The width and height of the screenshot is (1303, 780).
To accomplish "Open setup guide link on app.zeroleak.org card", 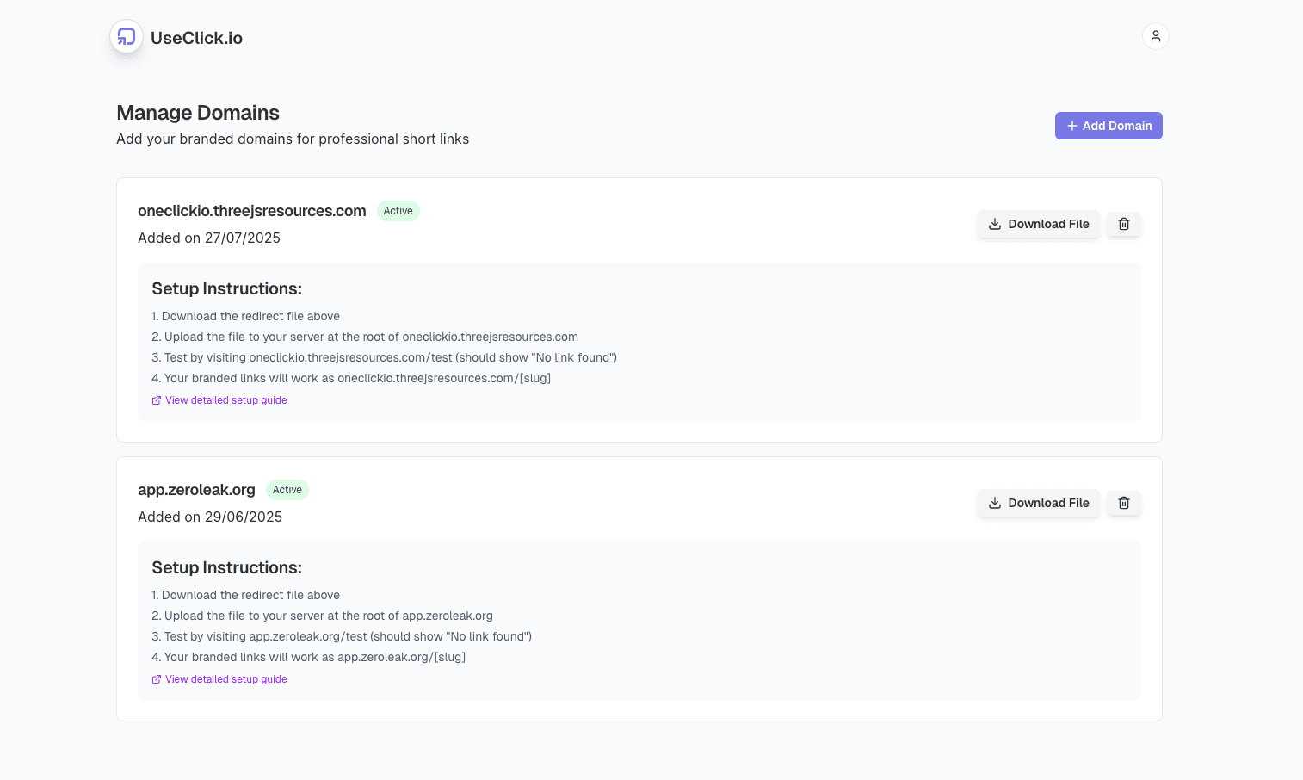I will click(225, 678).
